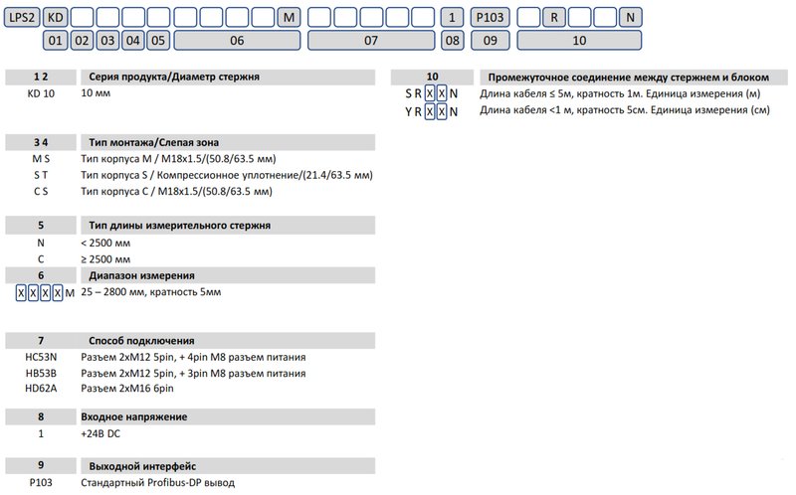This screenshot has height=495, width=796.
Task: Select the wide position label 06
Action: [237, 41]
